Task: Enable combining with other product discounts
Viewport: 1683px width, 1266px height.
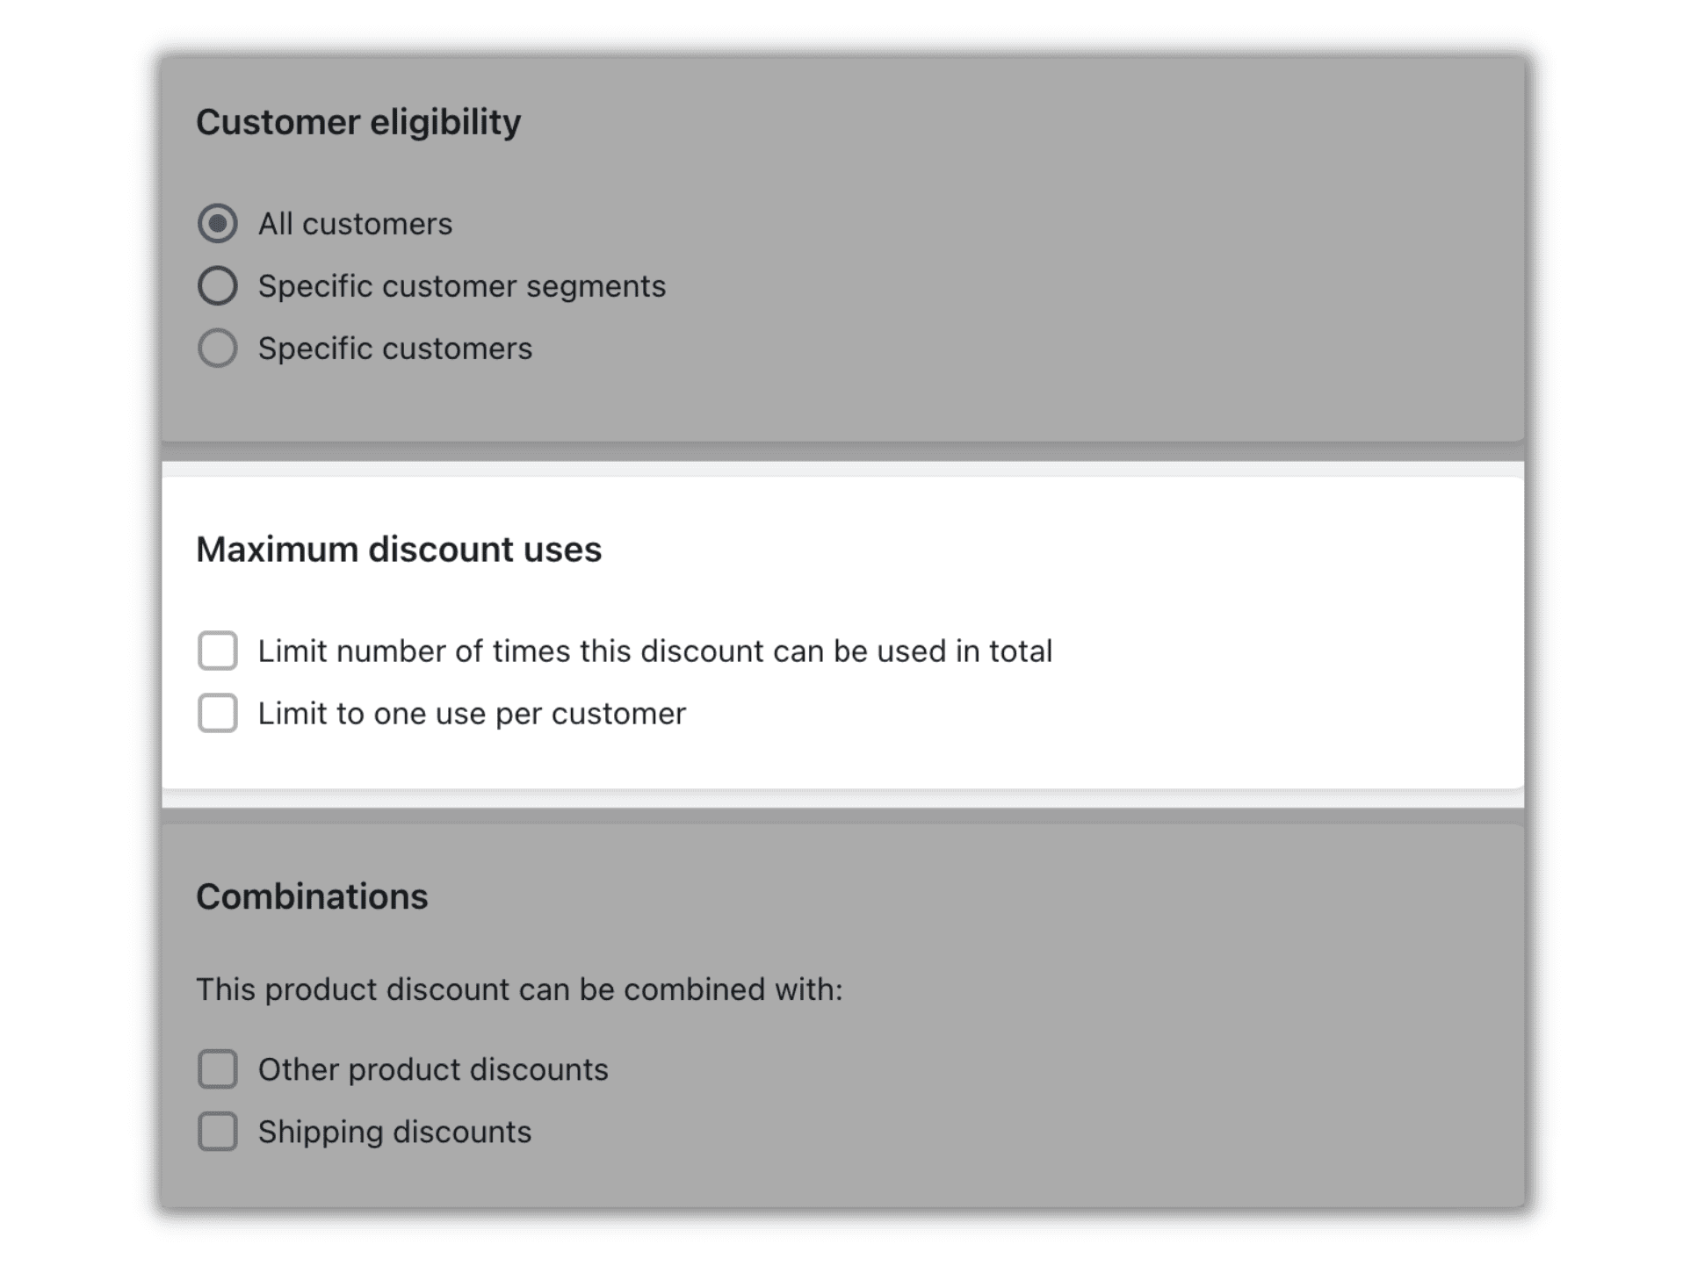Action: [217, 1069]
